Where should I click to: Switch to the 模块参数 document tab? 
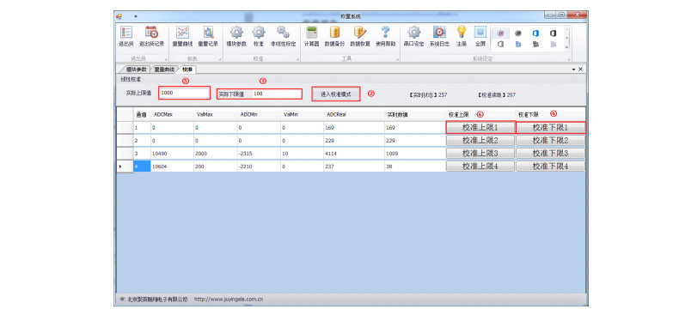pyautogui.click(x=136, y=70)
